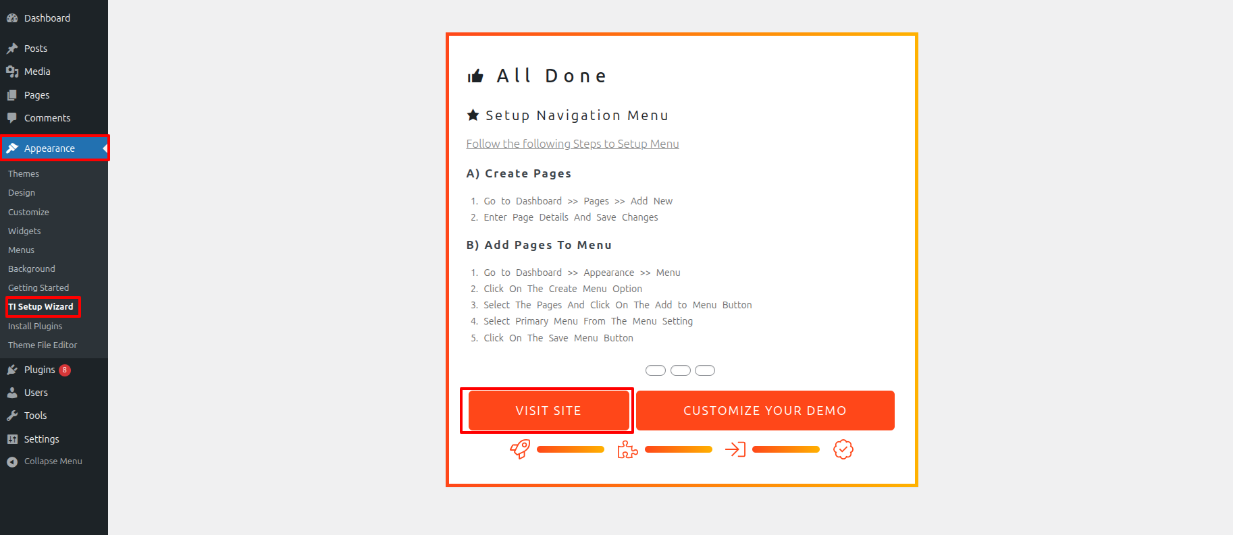The image size is (1233, 535).
Task: Click the first orange progress bar
Action: click(571, 449)
